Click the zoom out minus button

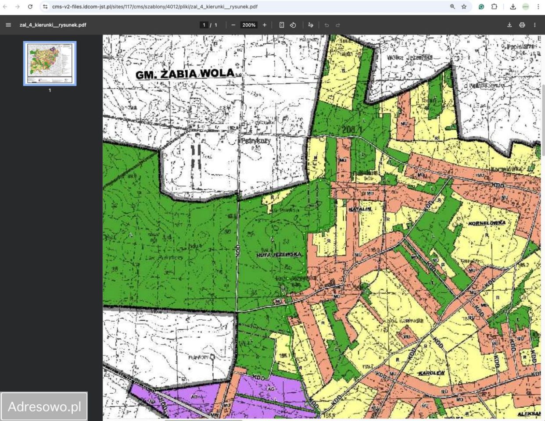[x=233, y=25]
